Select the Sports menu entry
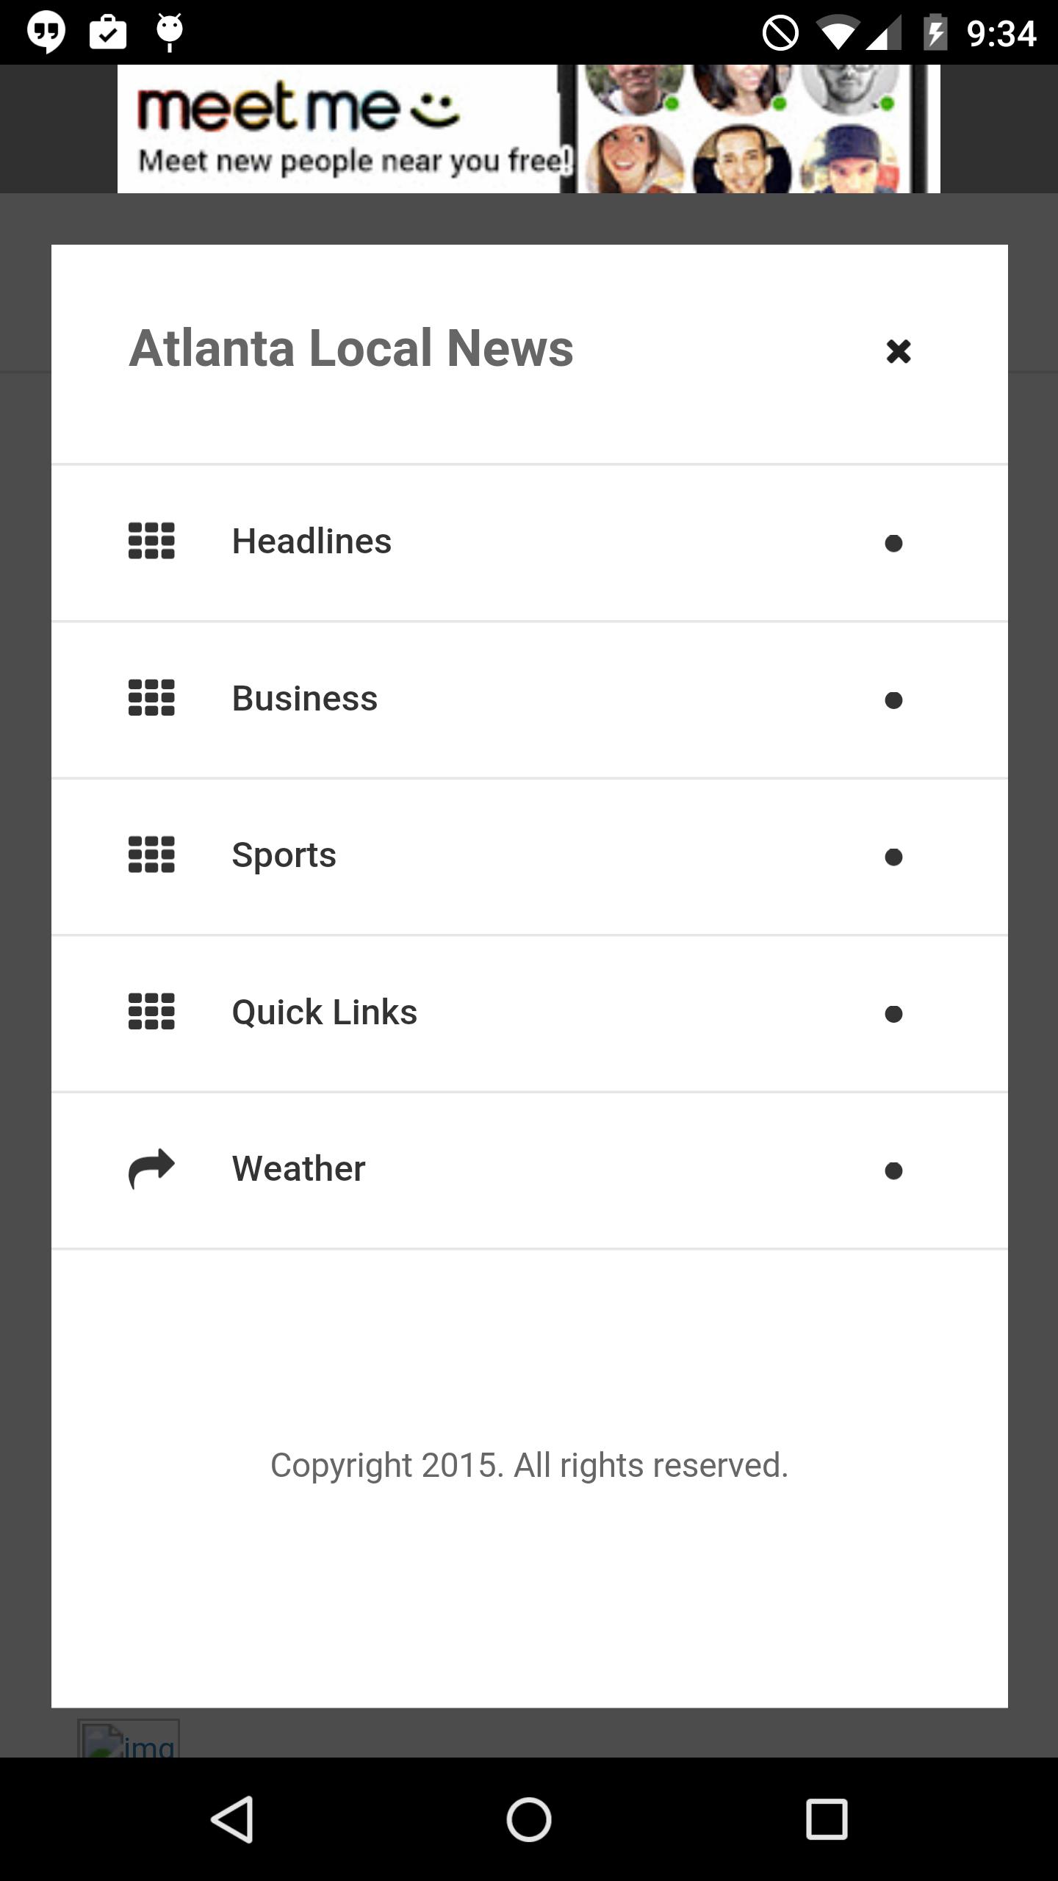The width and height of the screenshot is (1058, 1881). (x=284, y=855)
